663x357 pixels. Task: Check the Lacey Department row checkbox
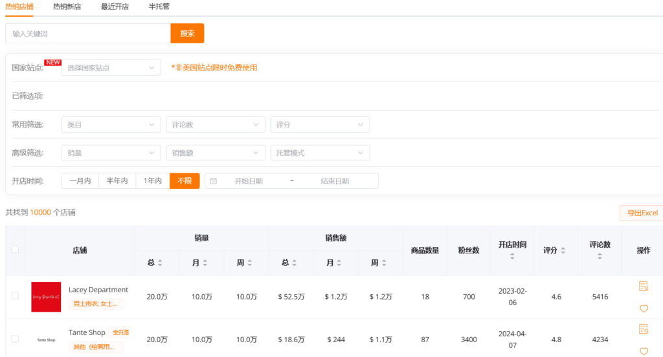(x=16, y=296)
